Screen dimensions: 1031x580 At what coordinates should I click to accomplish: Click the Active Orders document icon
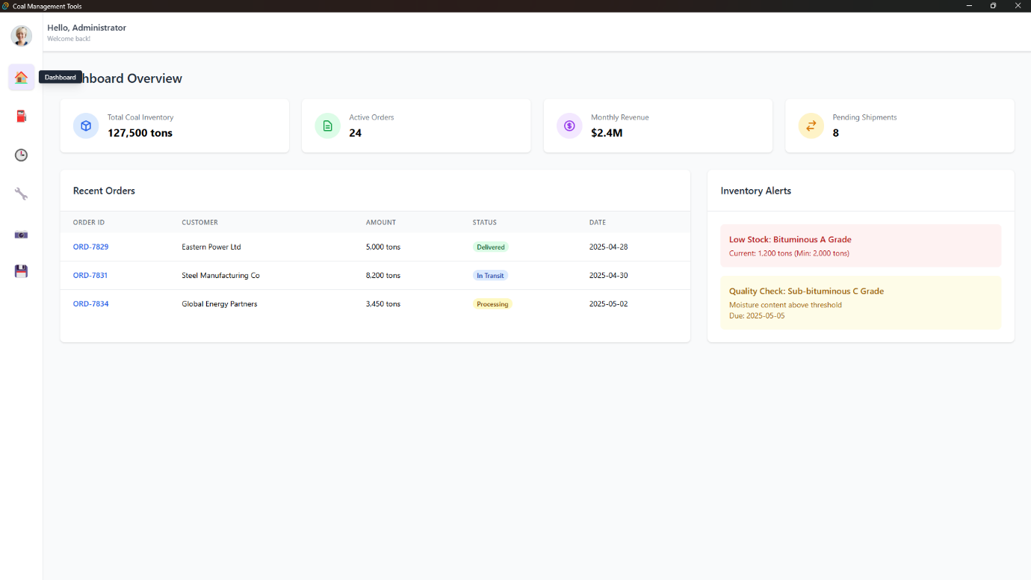[327, 126]
